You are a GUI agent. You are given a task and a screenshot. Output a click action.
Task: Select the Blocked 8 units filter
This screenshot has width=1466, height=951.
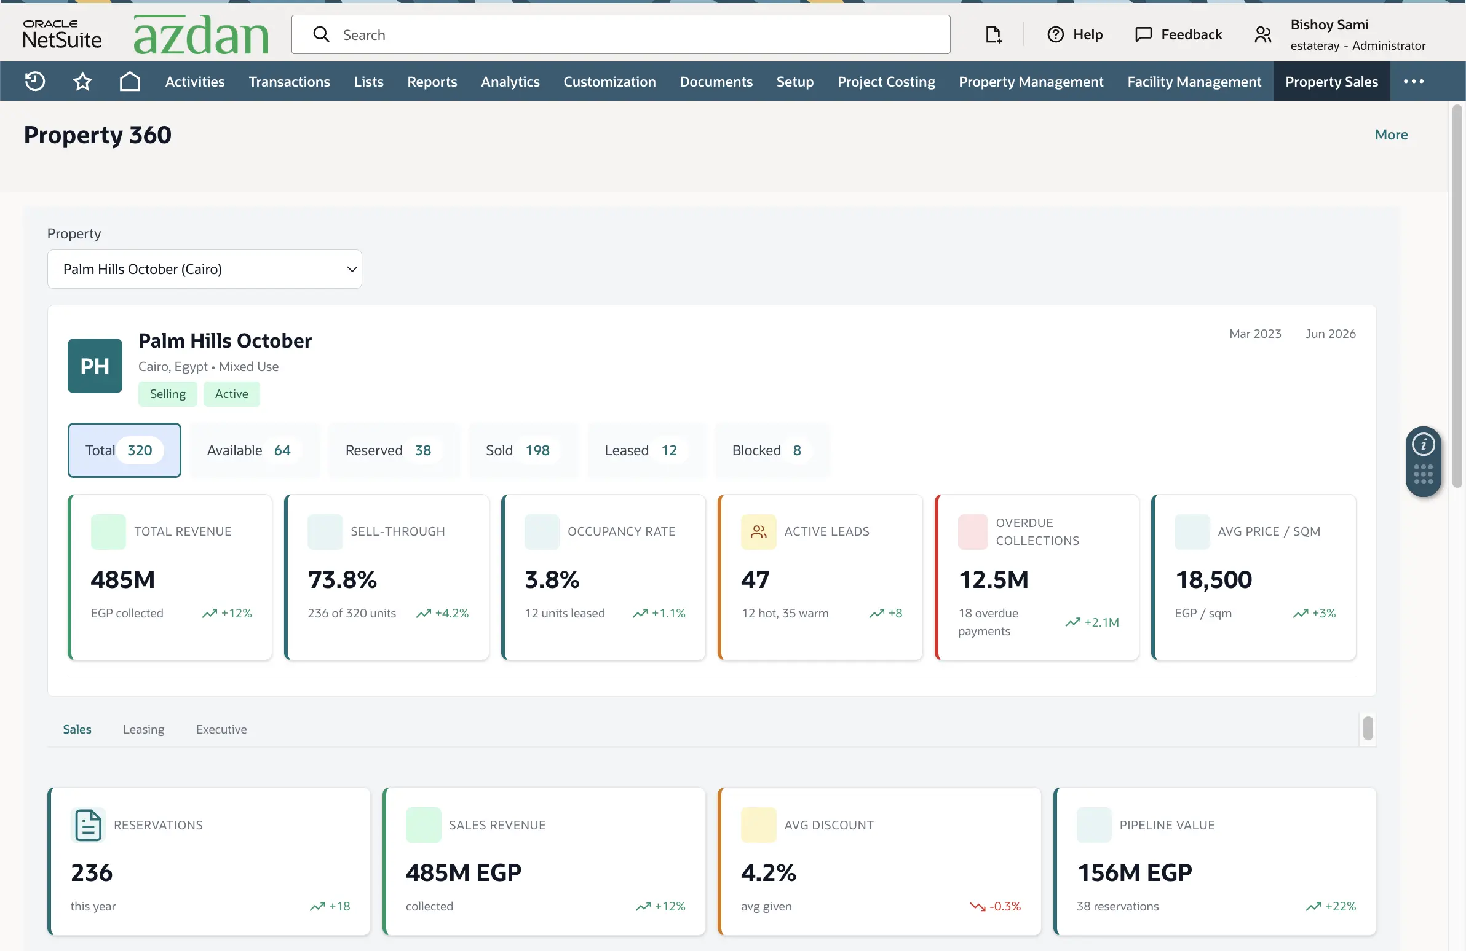pyautogui.click(x=772, y=450)
